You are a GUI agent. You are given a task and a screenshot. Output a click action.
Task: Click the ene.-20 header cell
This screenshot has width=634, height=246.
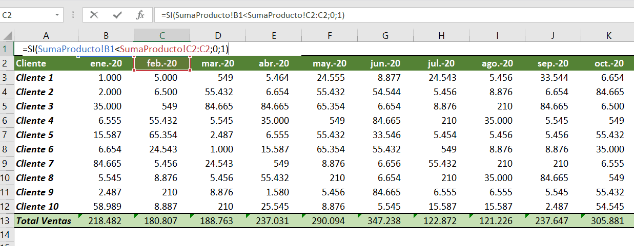click(x=106, y=63)
